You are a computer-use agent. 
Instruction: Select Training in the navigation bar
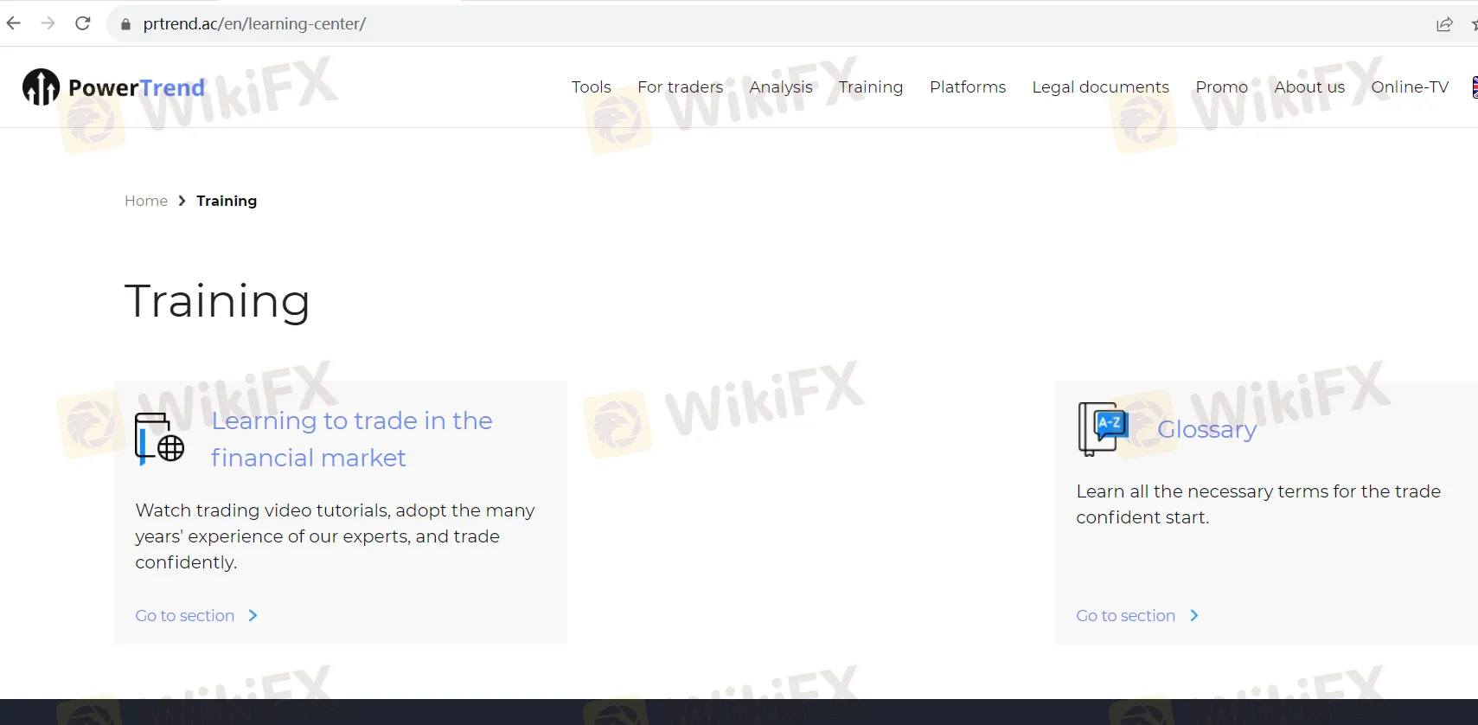tap(870, 87)
